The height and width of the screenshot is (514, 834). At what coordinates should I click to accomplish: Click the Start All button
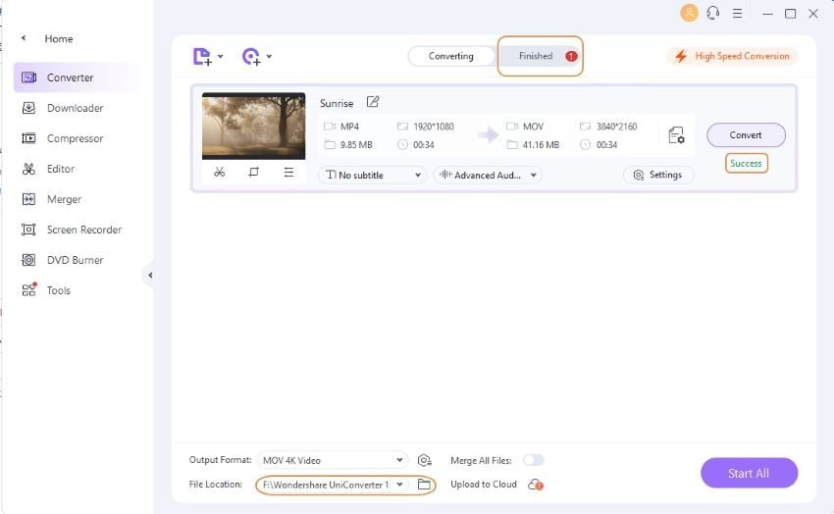[x=749, y=473]
